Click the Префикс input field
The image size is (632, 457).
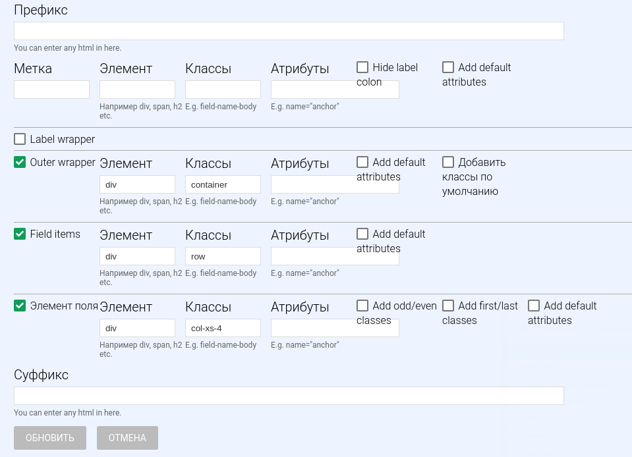click(289, 31)
